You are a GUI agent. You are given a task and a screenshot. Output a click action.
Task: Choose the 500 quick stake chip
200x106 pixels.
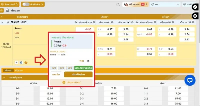(70, 68)
